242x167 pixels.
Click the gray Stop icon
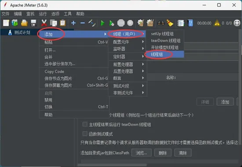click(x=121, y=23)
